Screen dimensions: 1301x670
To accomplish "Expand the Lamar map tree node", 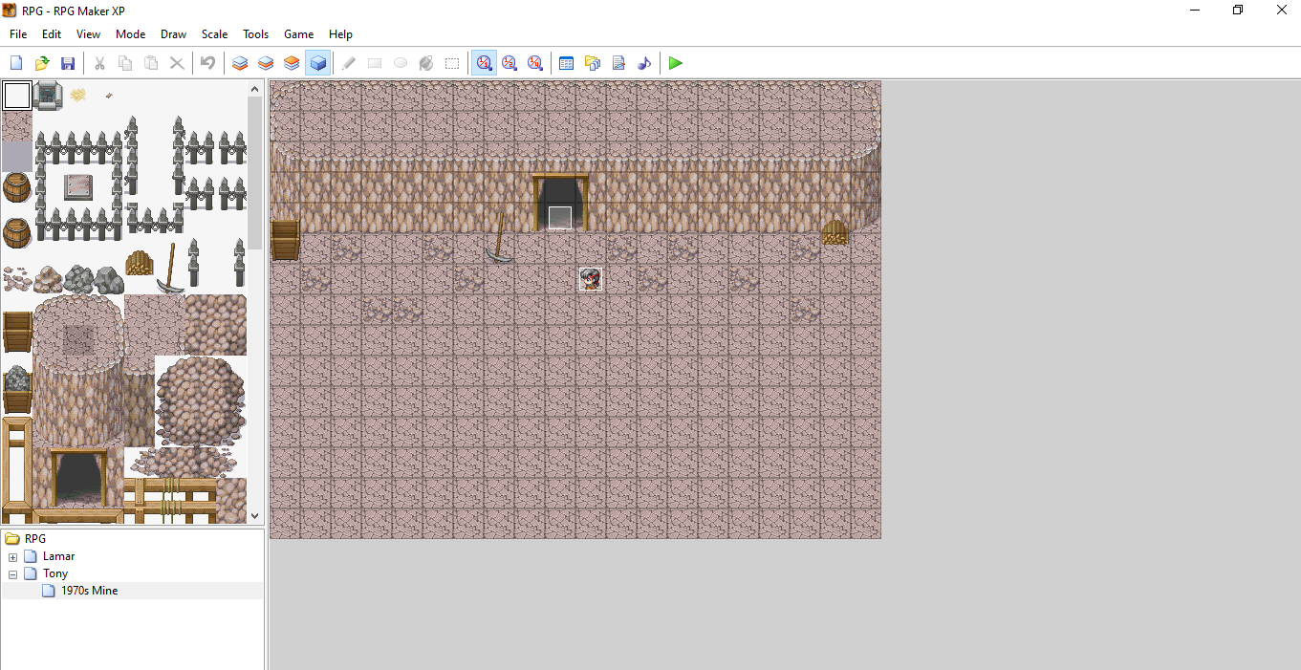I will click(x=12, y=557).
